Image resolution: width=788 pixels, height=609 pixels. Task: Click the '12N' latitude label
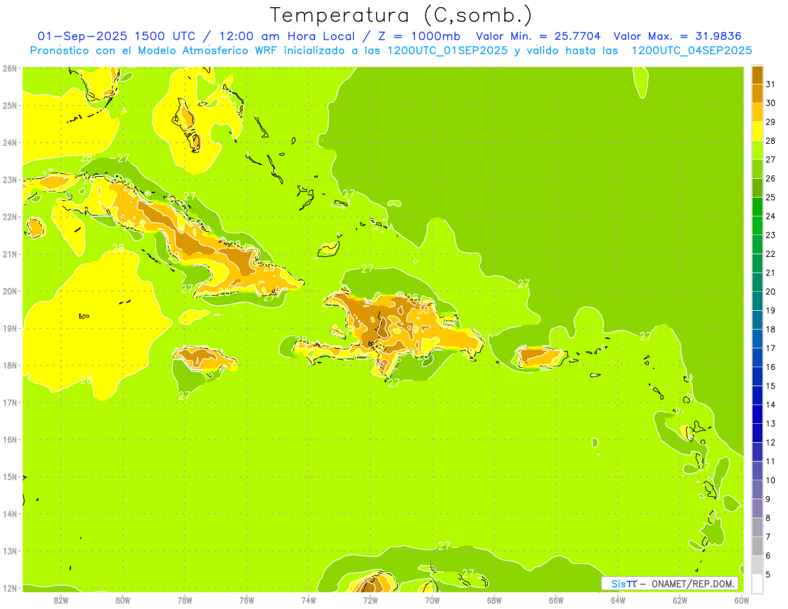click(x=10, y=588)
